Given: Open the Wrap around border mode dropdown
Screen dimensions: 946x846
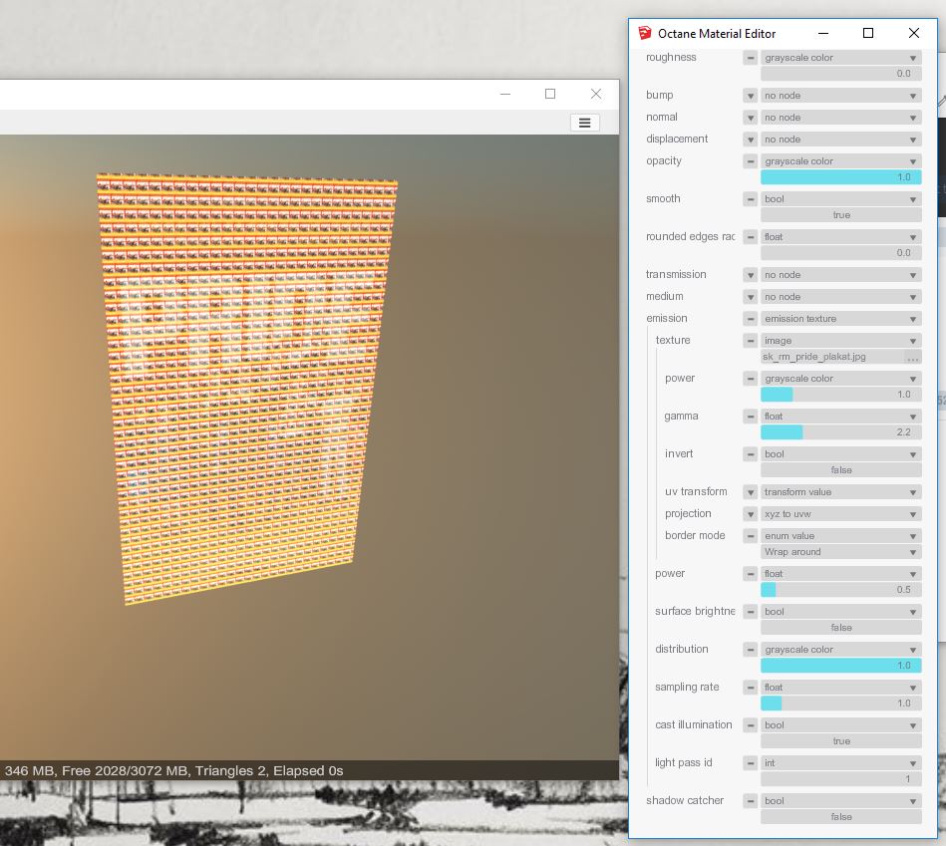Looking at the screenshot, I should [841, 552].
